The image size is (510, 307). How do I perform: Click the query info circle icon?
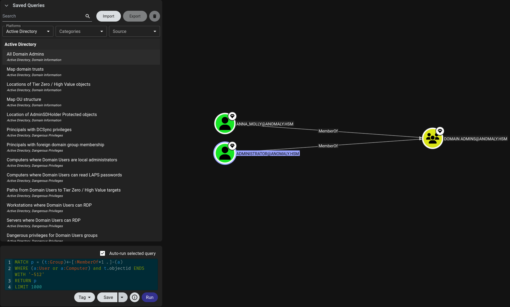tap(135, 297)
